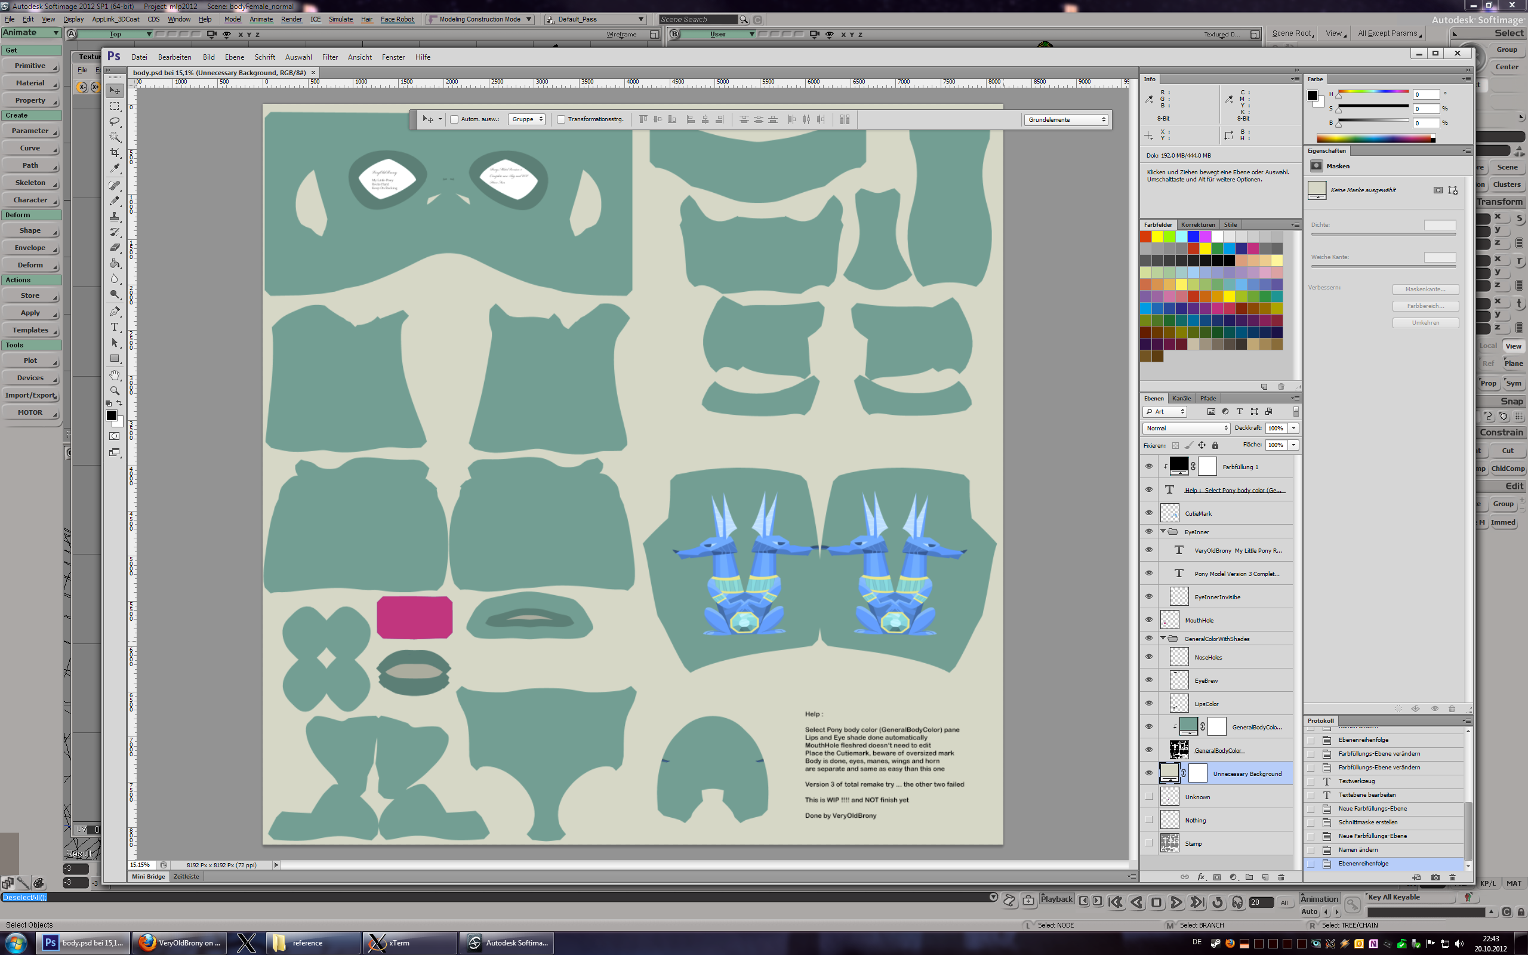The width and height of the screenshot is (1528, 955).
Task: Click the foreground color swatch in Farbe panel
Action: click(1312, 96)
